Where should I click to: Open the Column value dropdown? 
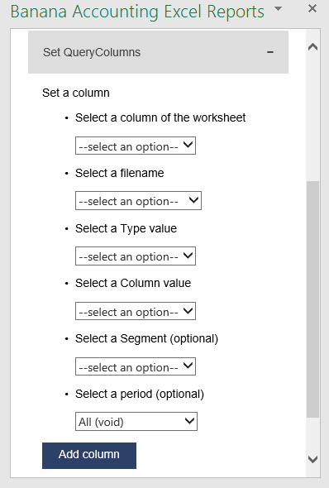point(136,311)
